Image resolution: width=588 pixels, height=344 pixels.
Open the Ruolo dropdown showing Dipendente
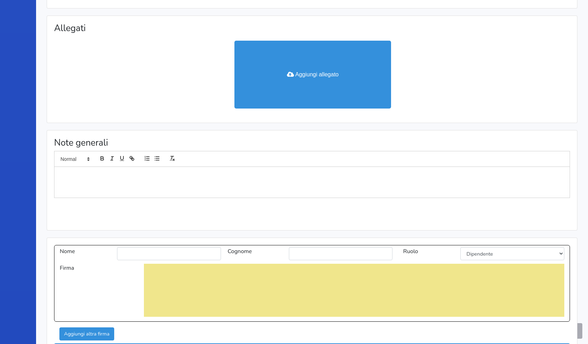click(x=512, y=254)
